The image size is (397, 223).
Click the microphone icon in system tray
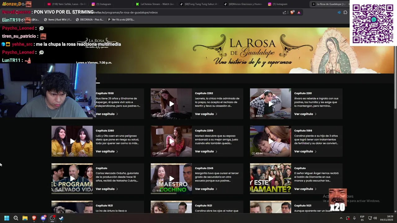(354, 218)
